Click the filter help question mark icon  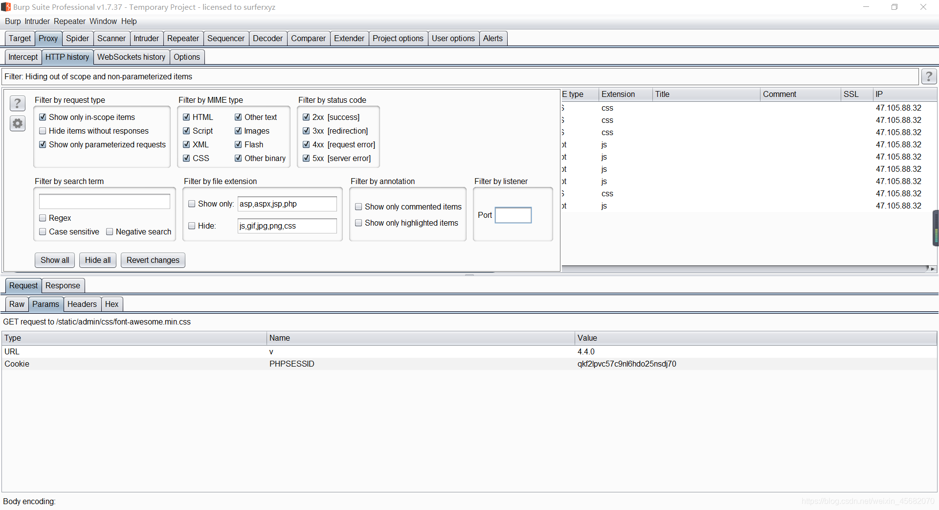coord(18,103)
